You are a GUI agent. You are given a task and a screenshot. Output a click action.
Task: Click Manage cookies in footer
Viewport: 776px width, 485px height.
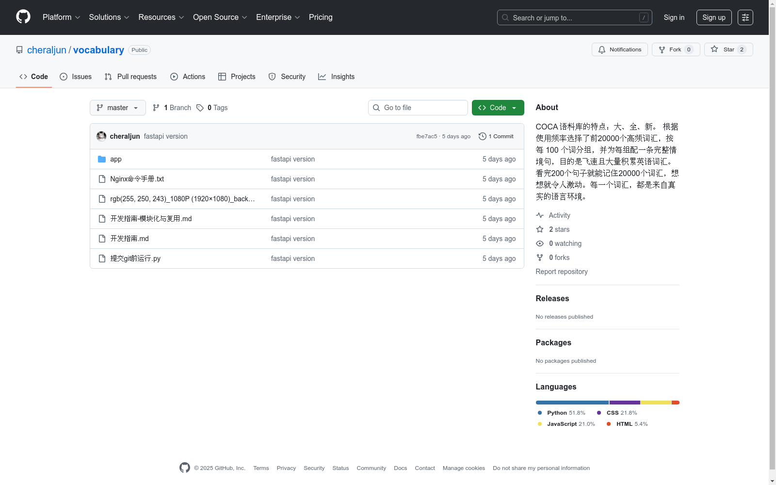tap(464, 468)
